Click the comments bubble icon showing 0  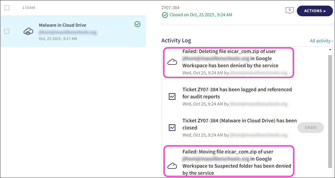[289, 11]
